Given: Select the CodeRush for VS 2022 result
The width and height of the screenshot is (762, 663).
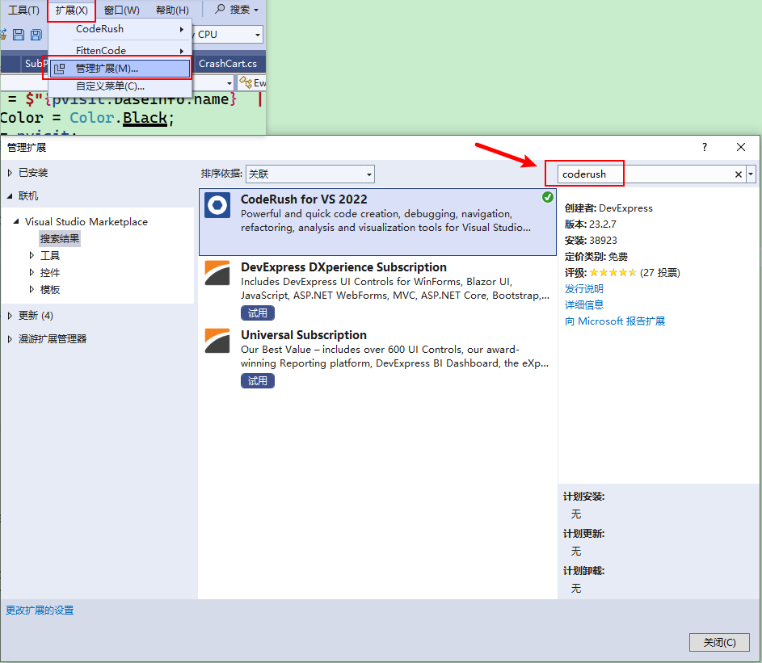Looking at the screenshot, I should [377, 222].
